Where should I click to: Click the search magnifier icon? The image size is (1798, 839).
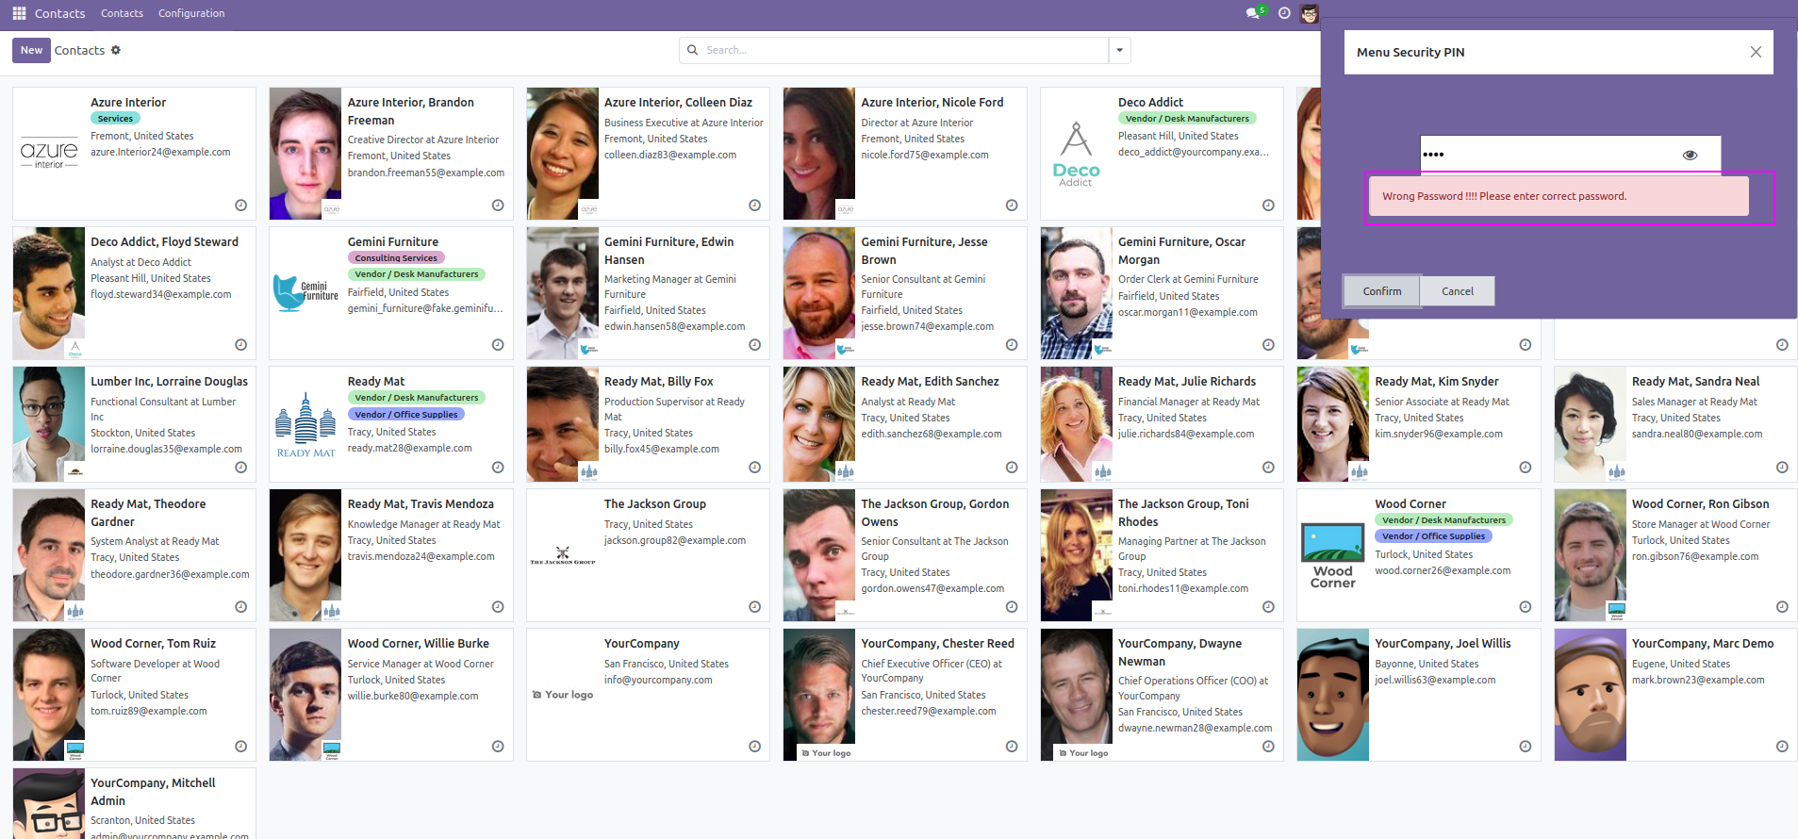pos(693,50)
